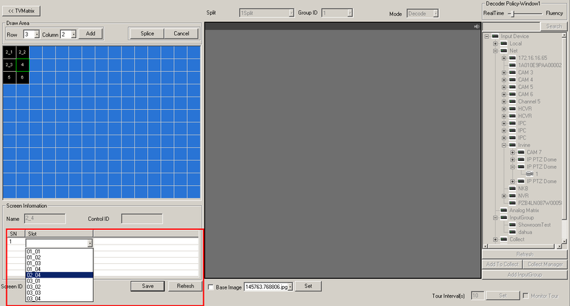The height and width of the screenshot is (306, 570).
Task: Collapse the InputGroup node
Action: coord(495,218)
